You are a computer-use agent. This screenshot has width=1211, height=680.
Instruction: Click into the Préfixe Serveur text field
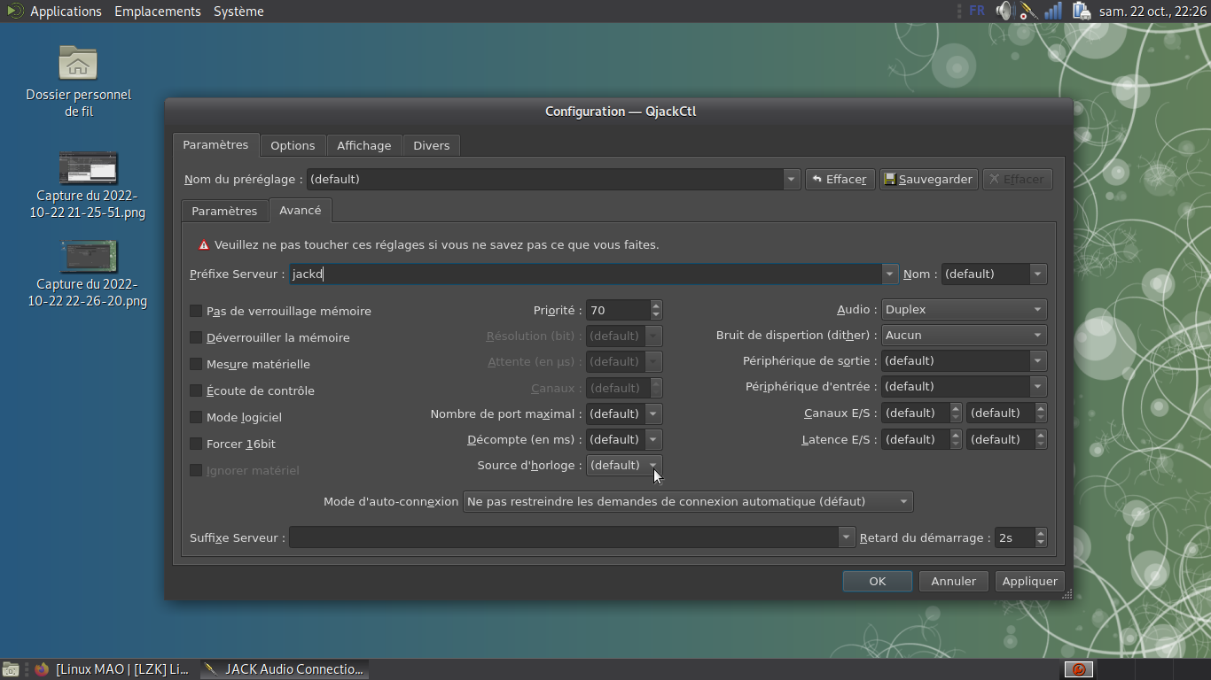585,274
